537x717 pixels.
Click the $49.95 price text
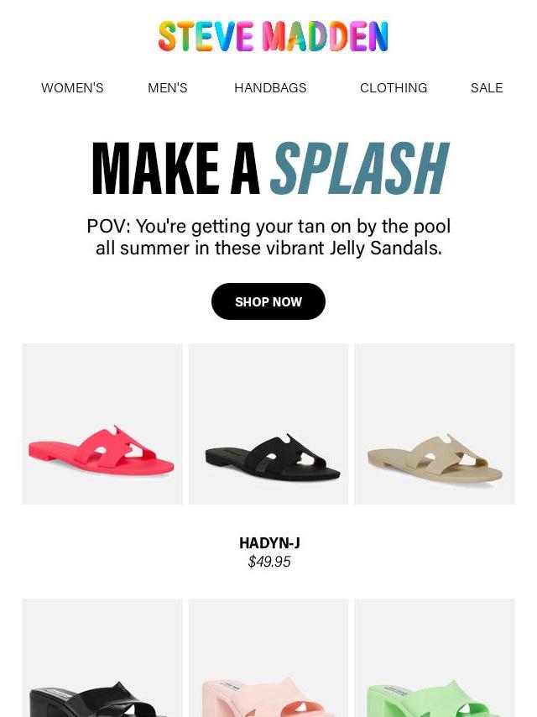tap(269, 562)
